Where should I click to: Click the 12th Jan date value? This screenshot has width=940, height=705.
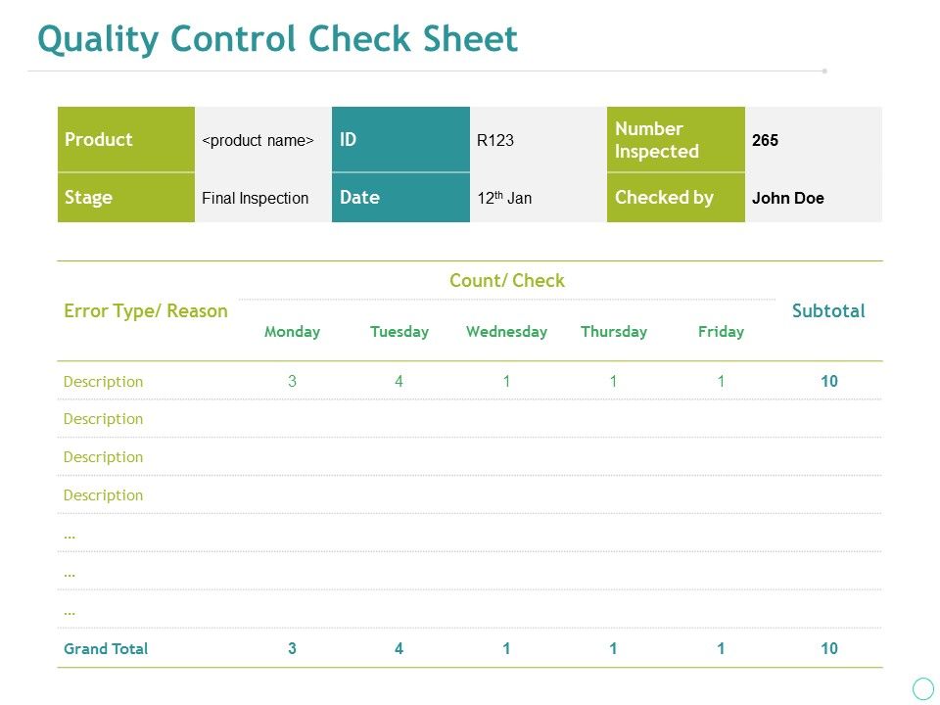pyautogui.click(x=504, y=197)
